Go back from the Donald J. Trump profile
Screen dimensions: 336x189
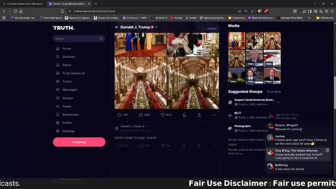click(x=117, y=27)
